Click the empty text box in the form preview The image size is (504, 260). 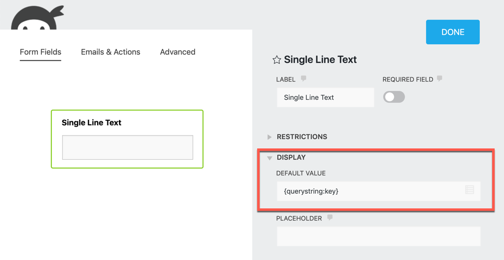[x=127, y=147]
